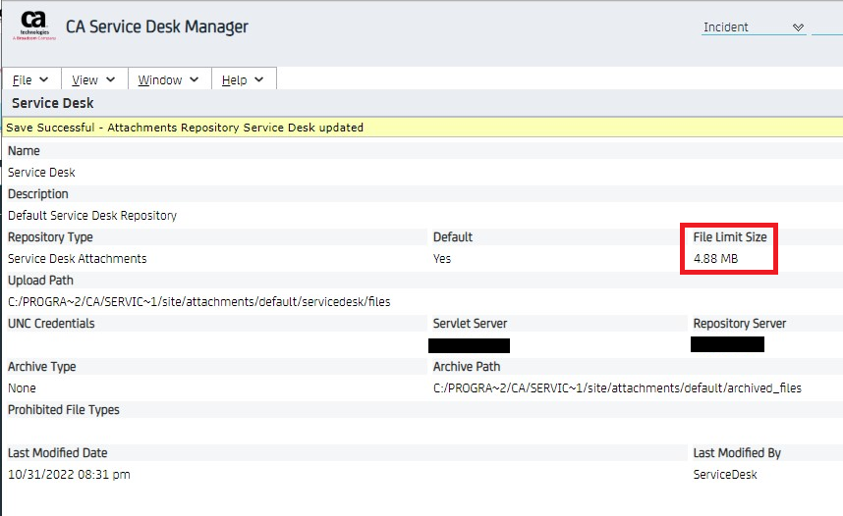This screenshot has height=516, width=843.
Task: Click the redacted Repository Server value
Action: [x=727, y=344]
